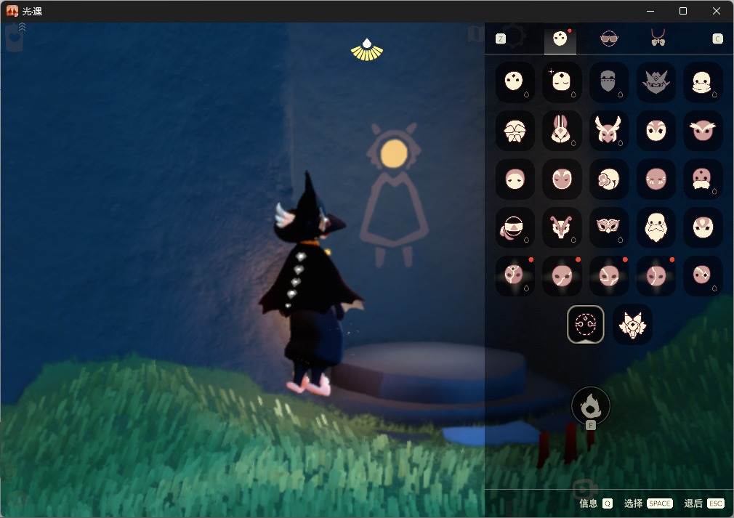
Task: Select the masquerade eye mask
Action: click(x=608, y=227)
